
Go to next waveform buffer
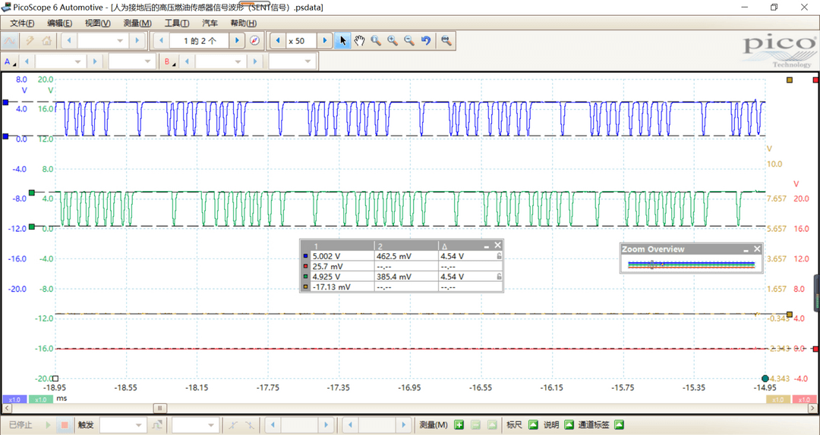238,41
